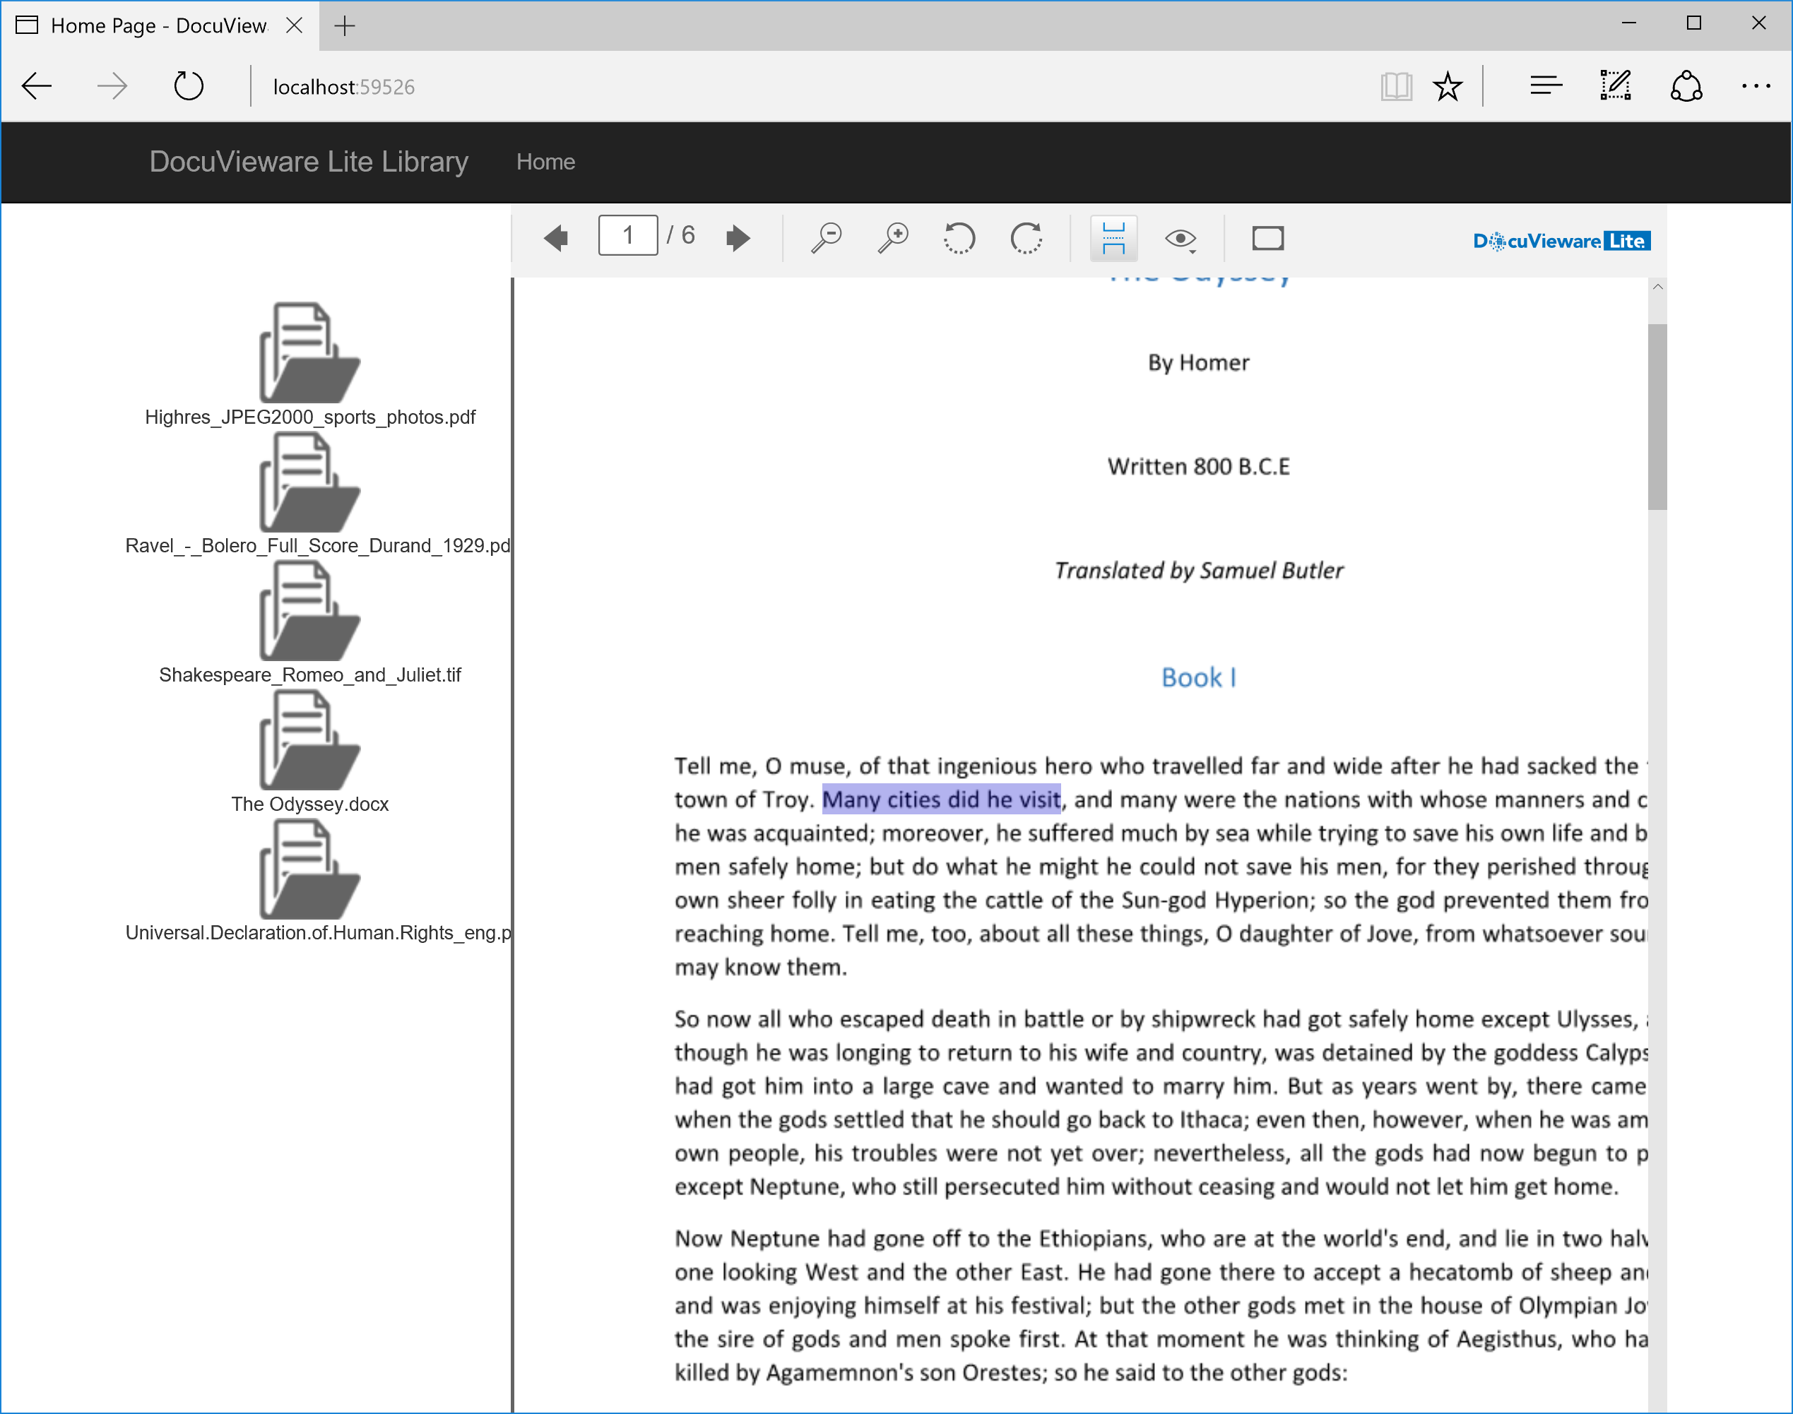Click the document vertical scrollbar thumb
1793x1414 pixels.
1657,417
